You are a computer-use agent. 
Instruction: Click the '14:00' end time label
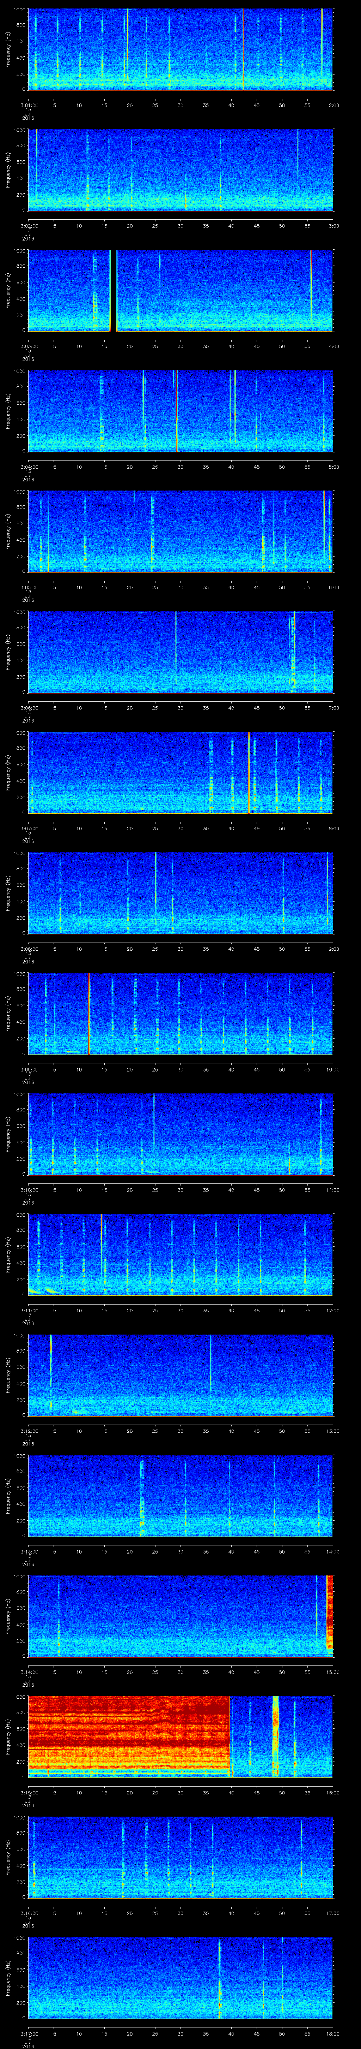(x=332, y=1550)
